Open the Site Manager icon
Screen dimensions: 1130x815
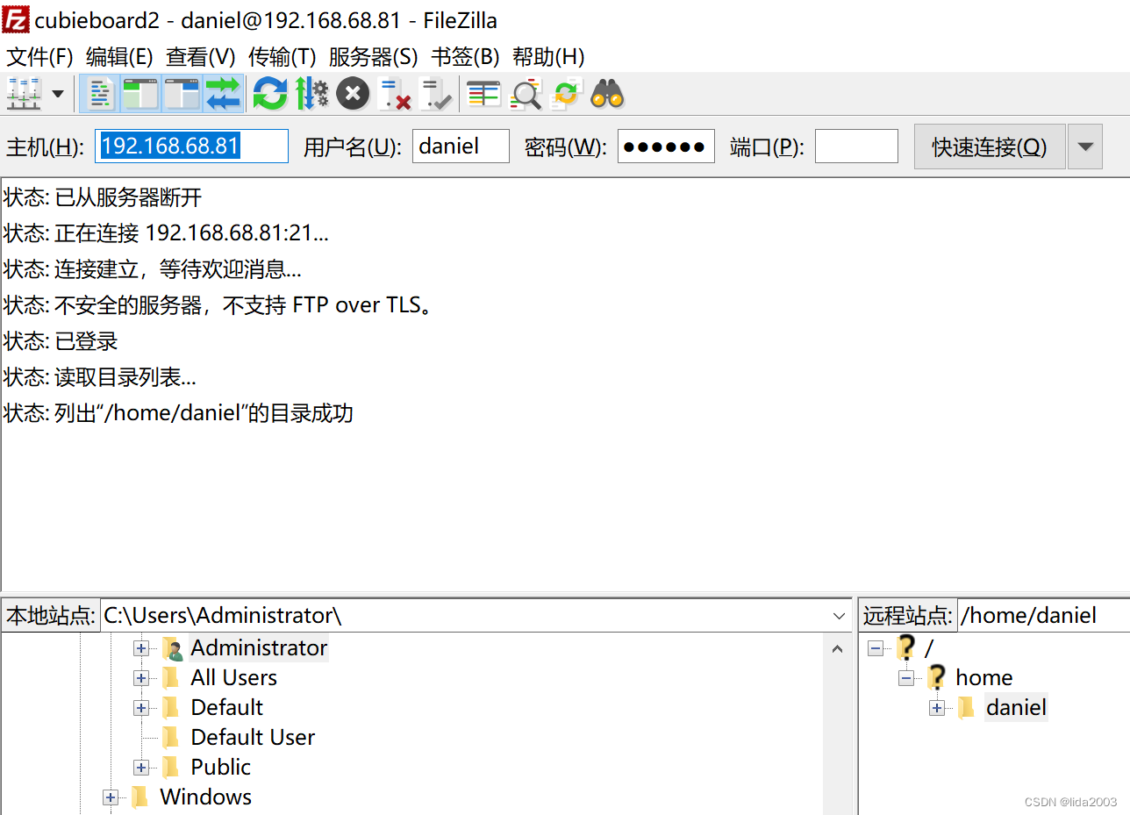[x=24, y=94]
